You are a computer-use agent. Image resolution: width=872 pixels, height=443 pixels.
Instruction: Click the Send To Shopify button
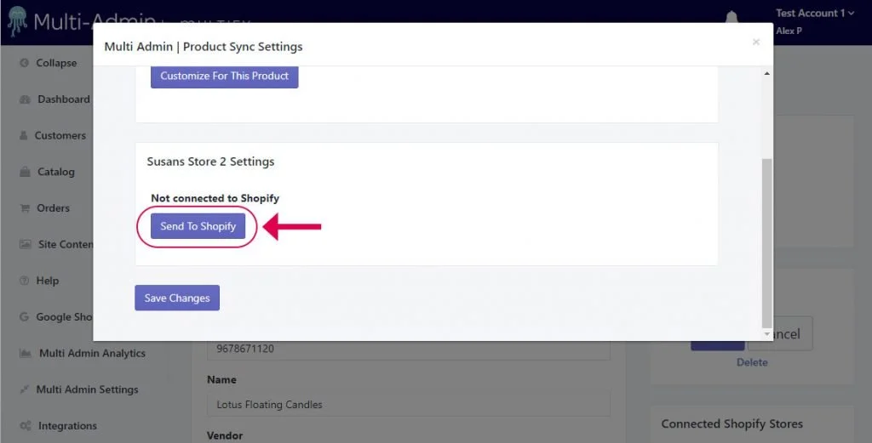pos(198,226)
